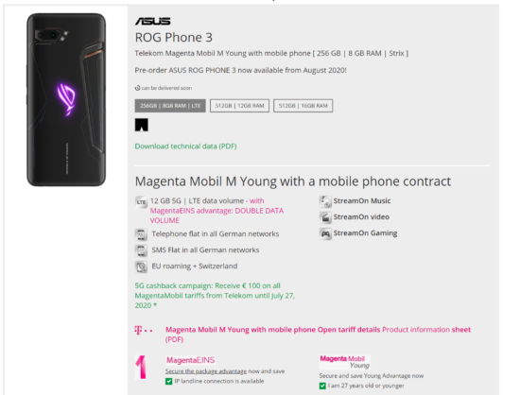Toggle IP landline connection checkbox
Image resolution: width=520 pixels, height=395 pixels.
(169, 382)
